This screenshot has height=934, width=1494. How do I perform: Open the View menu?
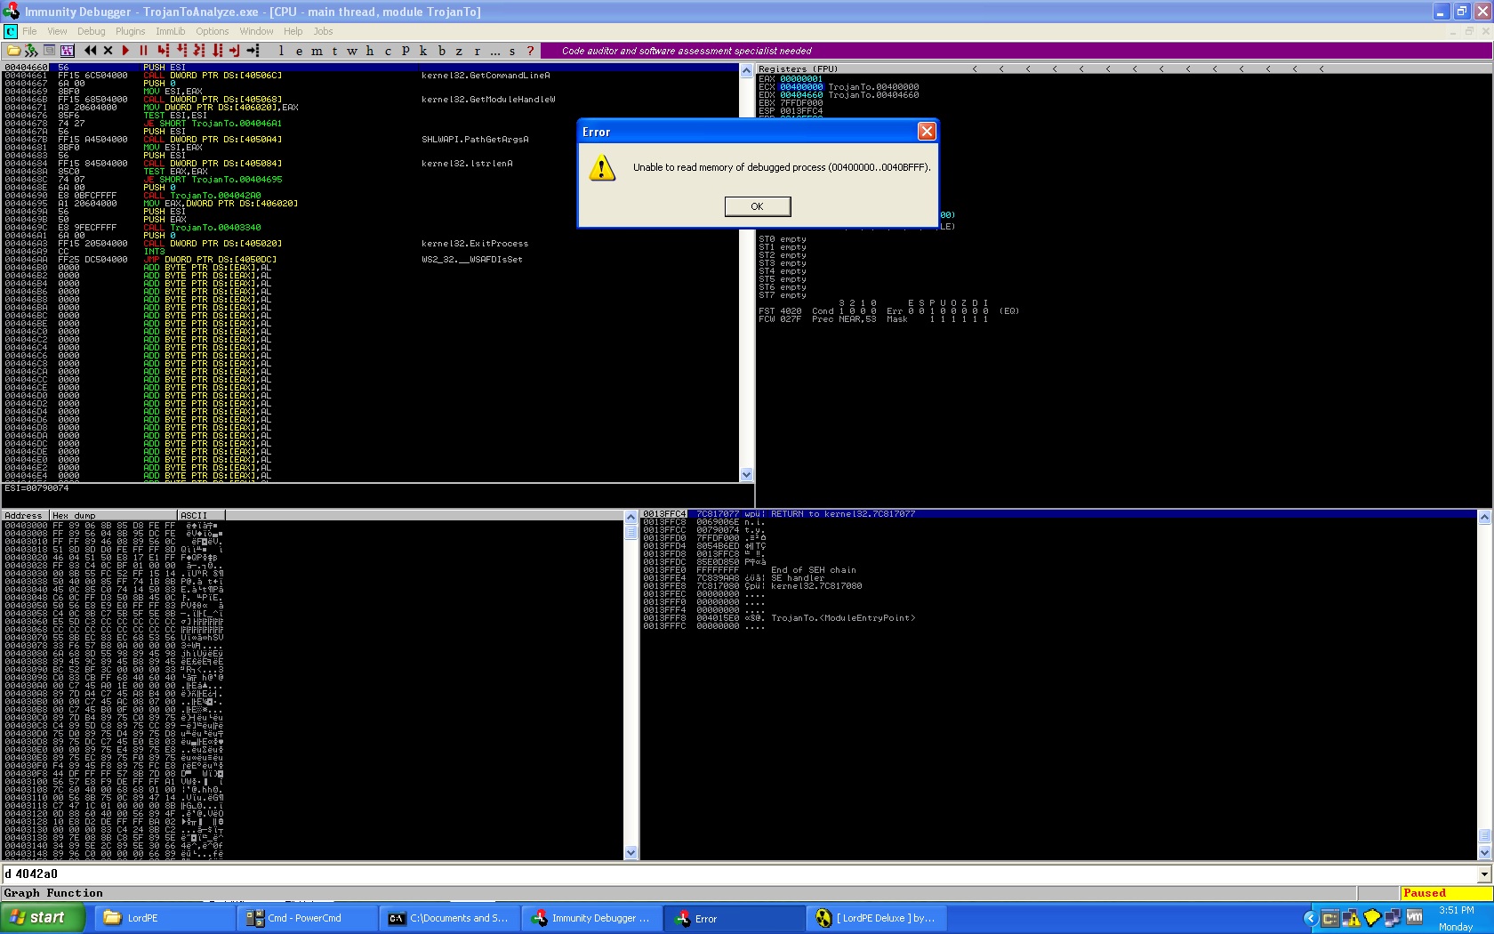(57, 31)
